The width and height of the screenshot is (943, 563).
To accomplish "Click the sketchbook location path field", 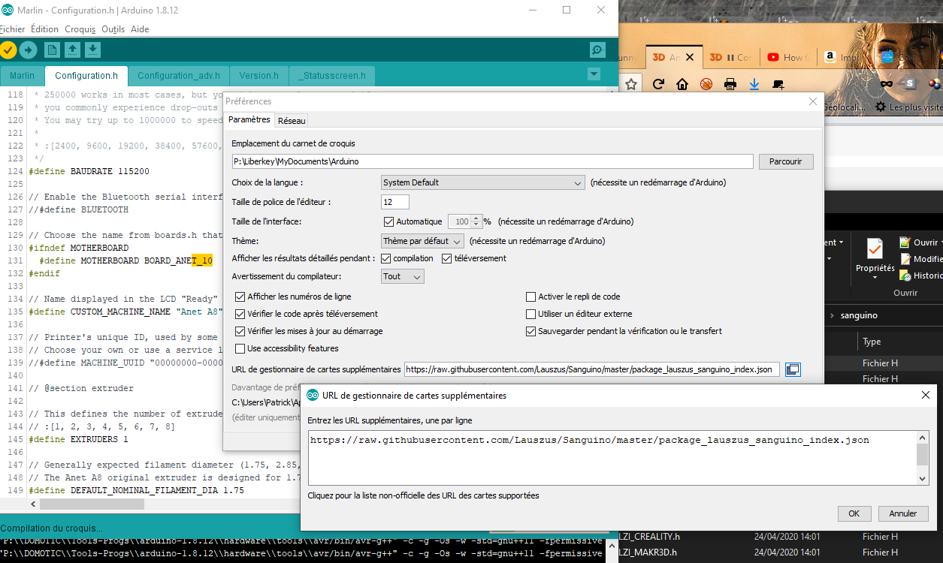I will (x=492, y=161).
